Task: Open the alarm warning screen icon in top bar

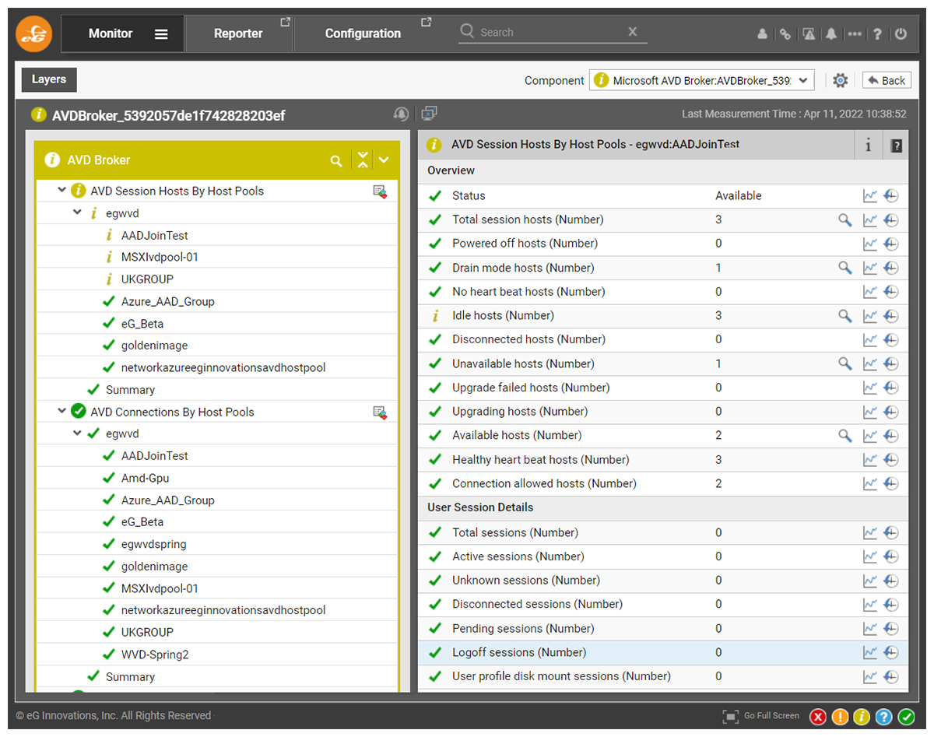Action: click(x=809, y=34)
